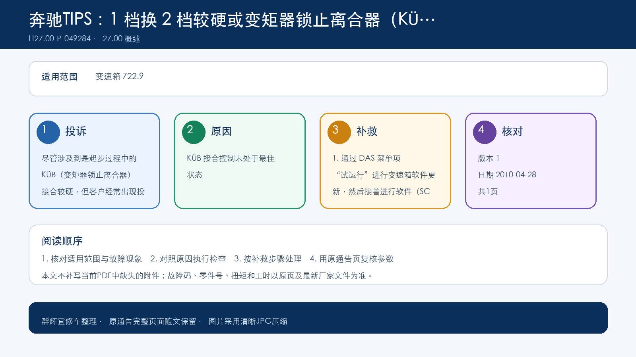Click the footer text 图片采用清晰JPG压缩
The height and width of the screenshot is (357, 636).
(248, 321)
